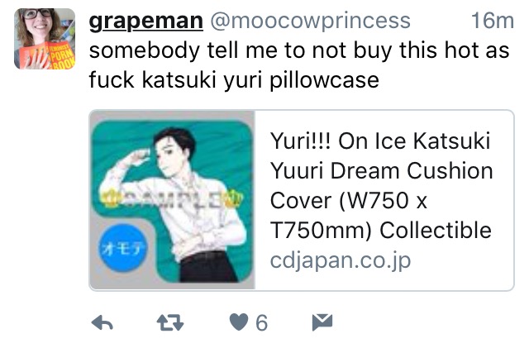View the like count of 6

pos(262,322)
